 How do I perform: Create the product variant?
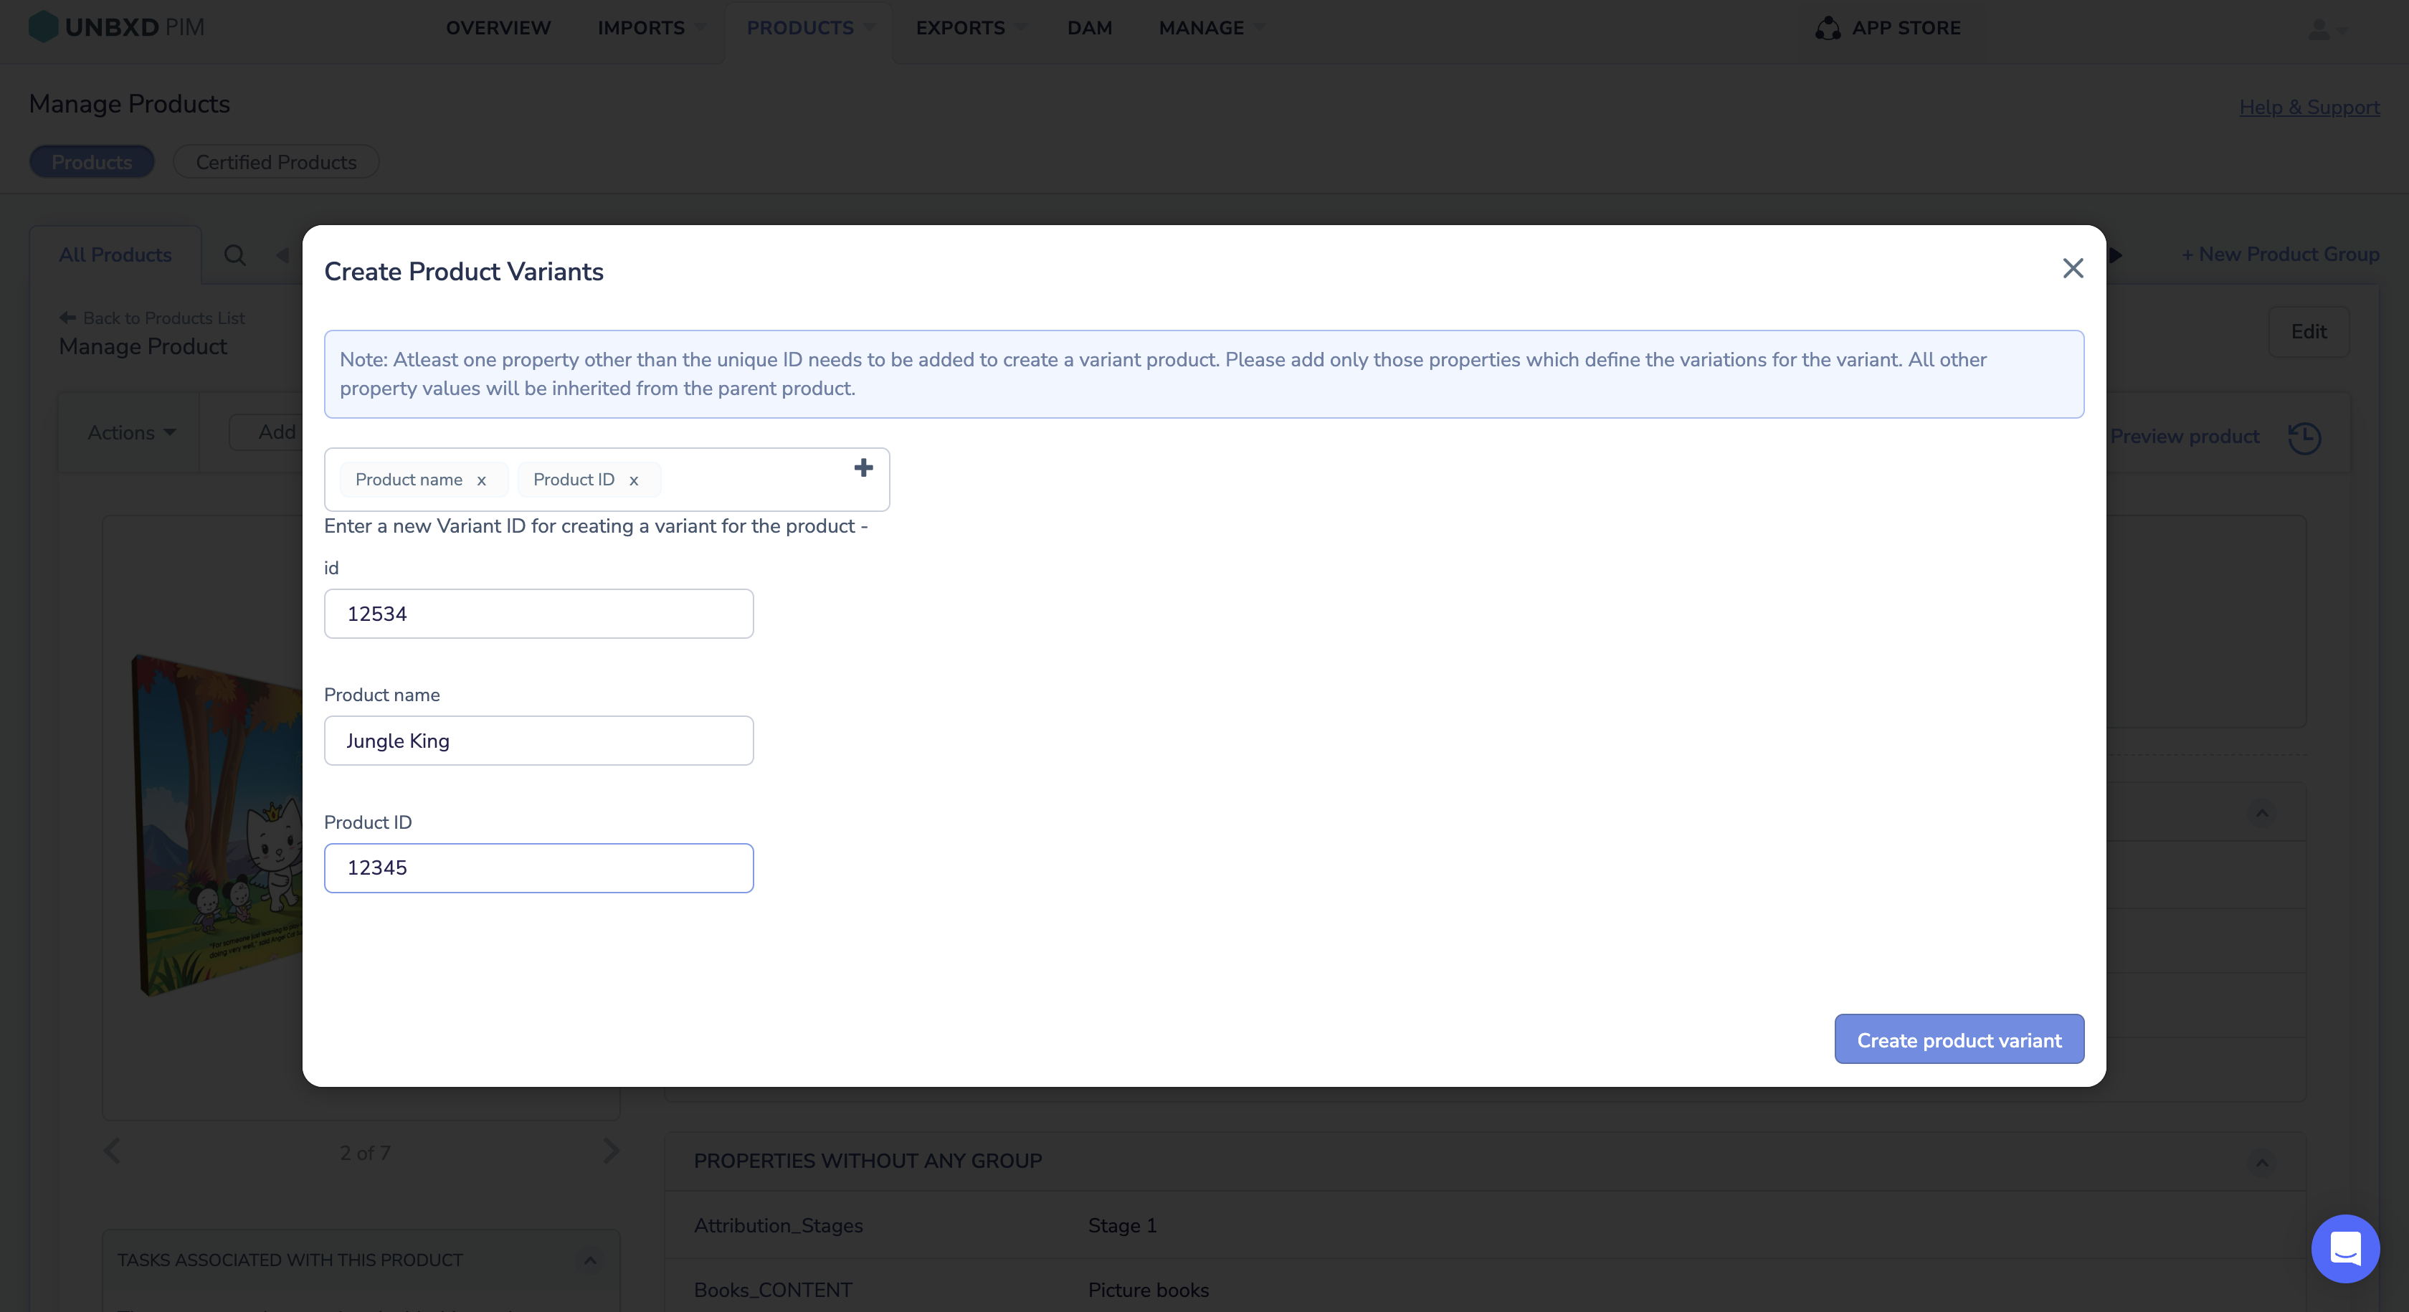1959,1040
